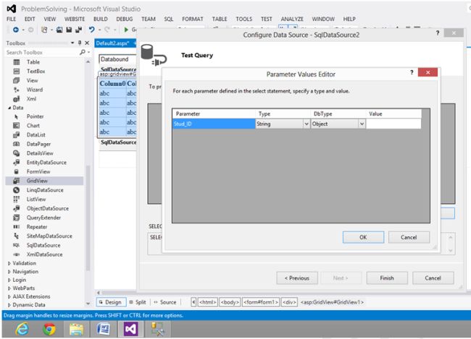The width and height of the screenshot is (471, 339).
Task: Expand the Navigation group in Toolbox
Action: [x=9, y=272]
